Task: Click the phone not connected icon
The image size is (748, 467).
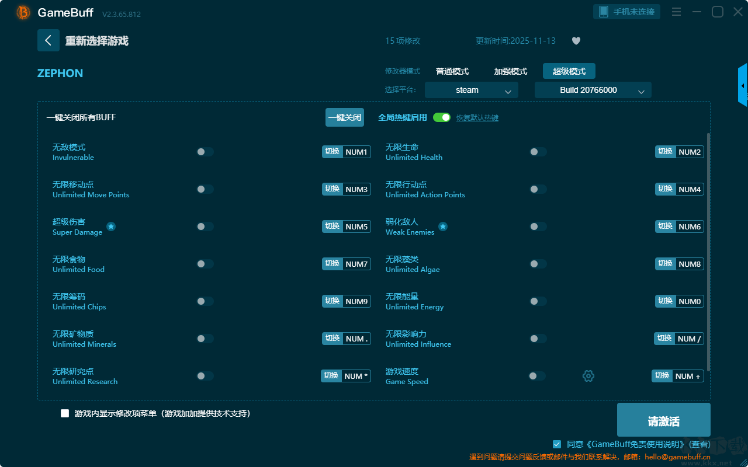Action: tap(604, 12)
